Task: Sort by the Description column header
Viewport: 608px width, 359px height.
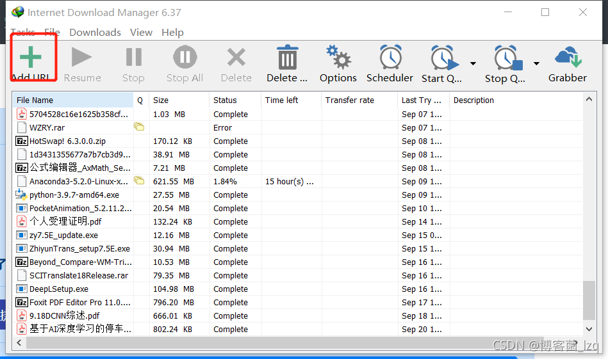Action: pyautogui.click(x=516, y=100)
